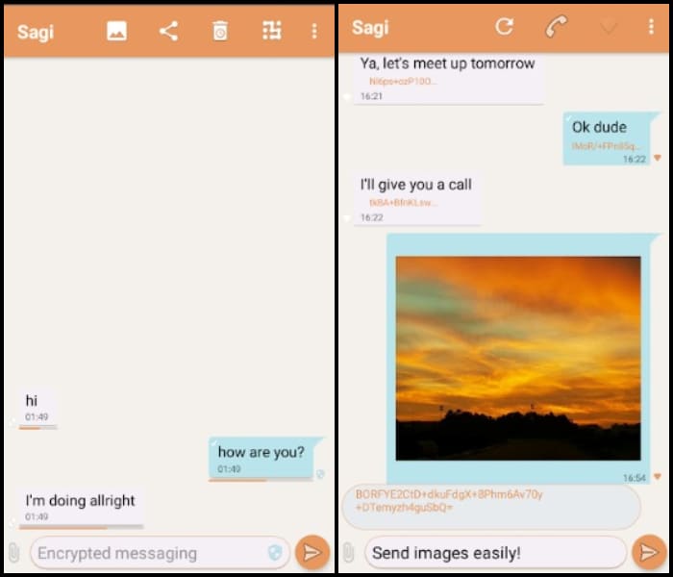Tap the refresh icon in right chat header
The image size is (673, 577).
click(505, 27)
